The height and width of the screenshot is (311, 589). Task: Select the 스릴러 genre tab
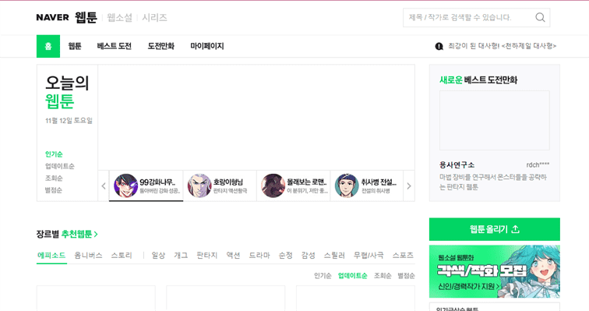(334, 256)
